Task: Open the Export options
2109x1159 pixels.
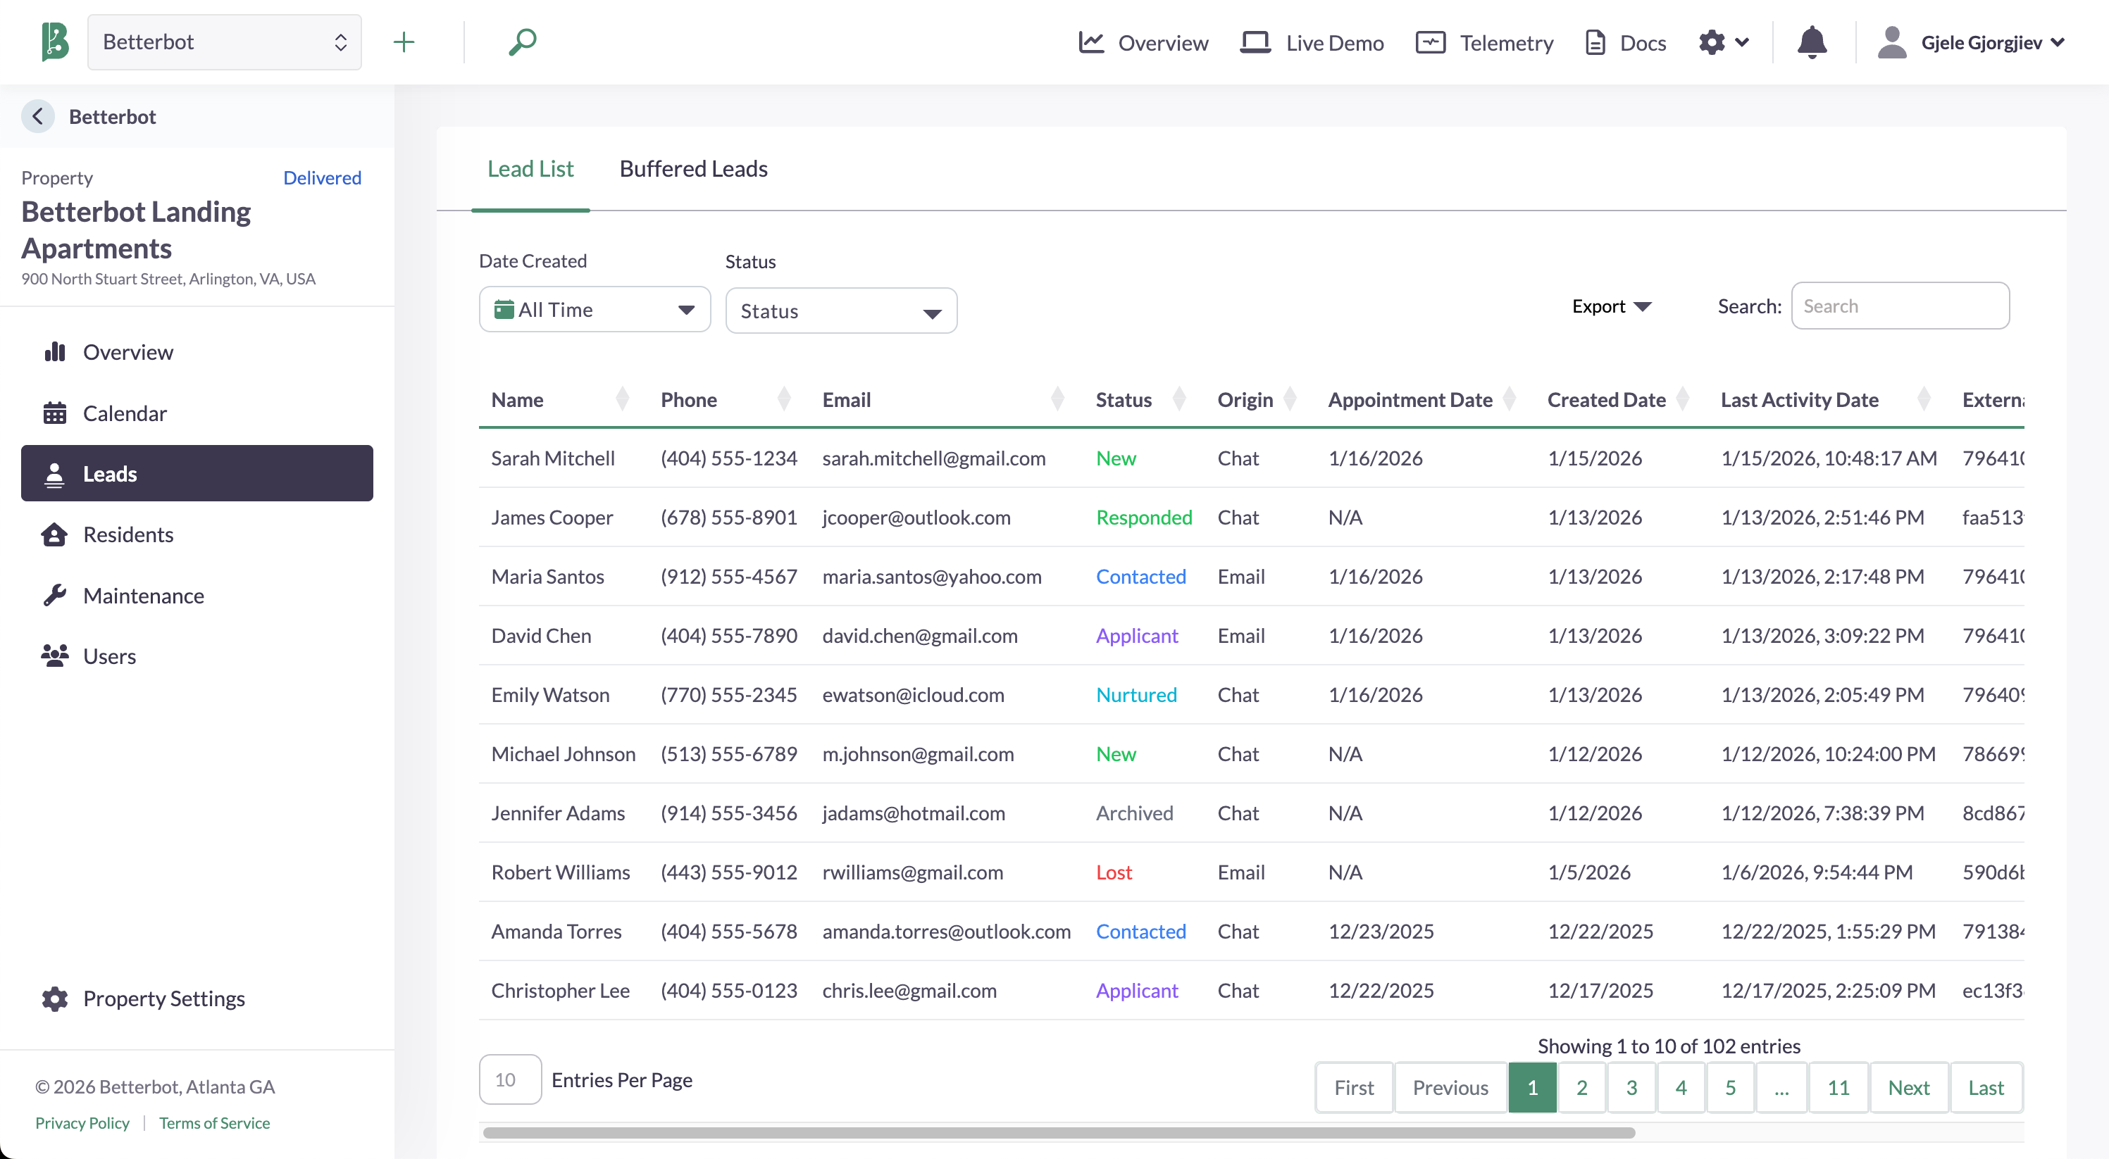Action: coord(1611,306)
